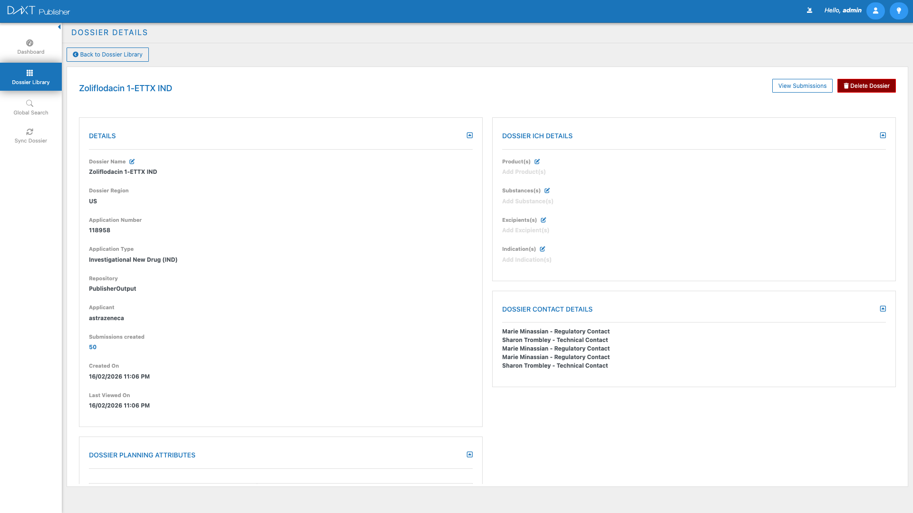Click the download tray icon near greeting
This screenshot has width=913, height=513.
[809, 10]
